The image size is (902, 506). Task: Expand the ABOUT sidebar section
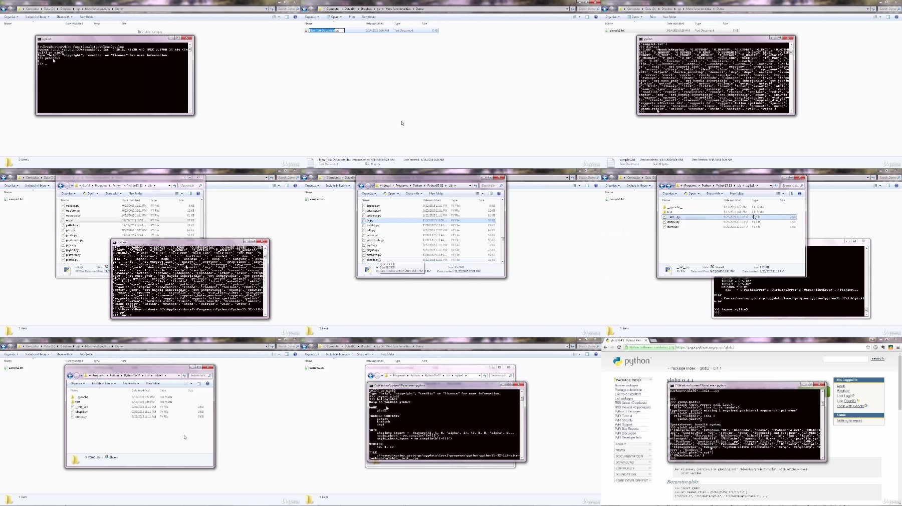tap(633, 444)
